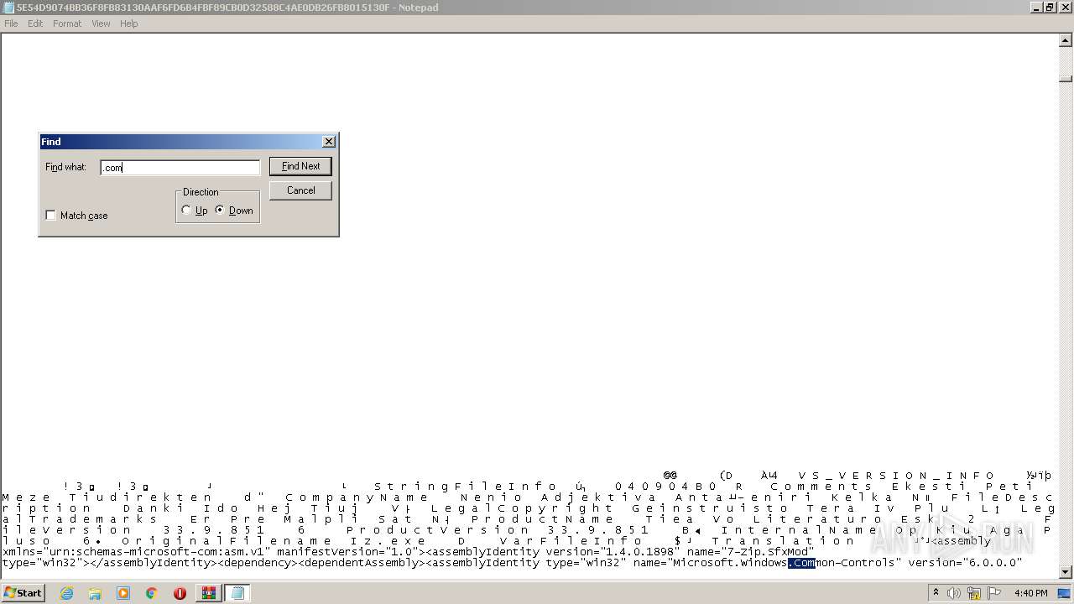Open Action Center flag icon
The image size is (1074, 604).
point(994,593)
